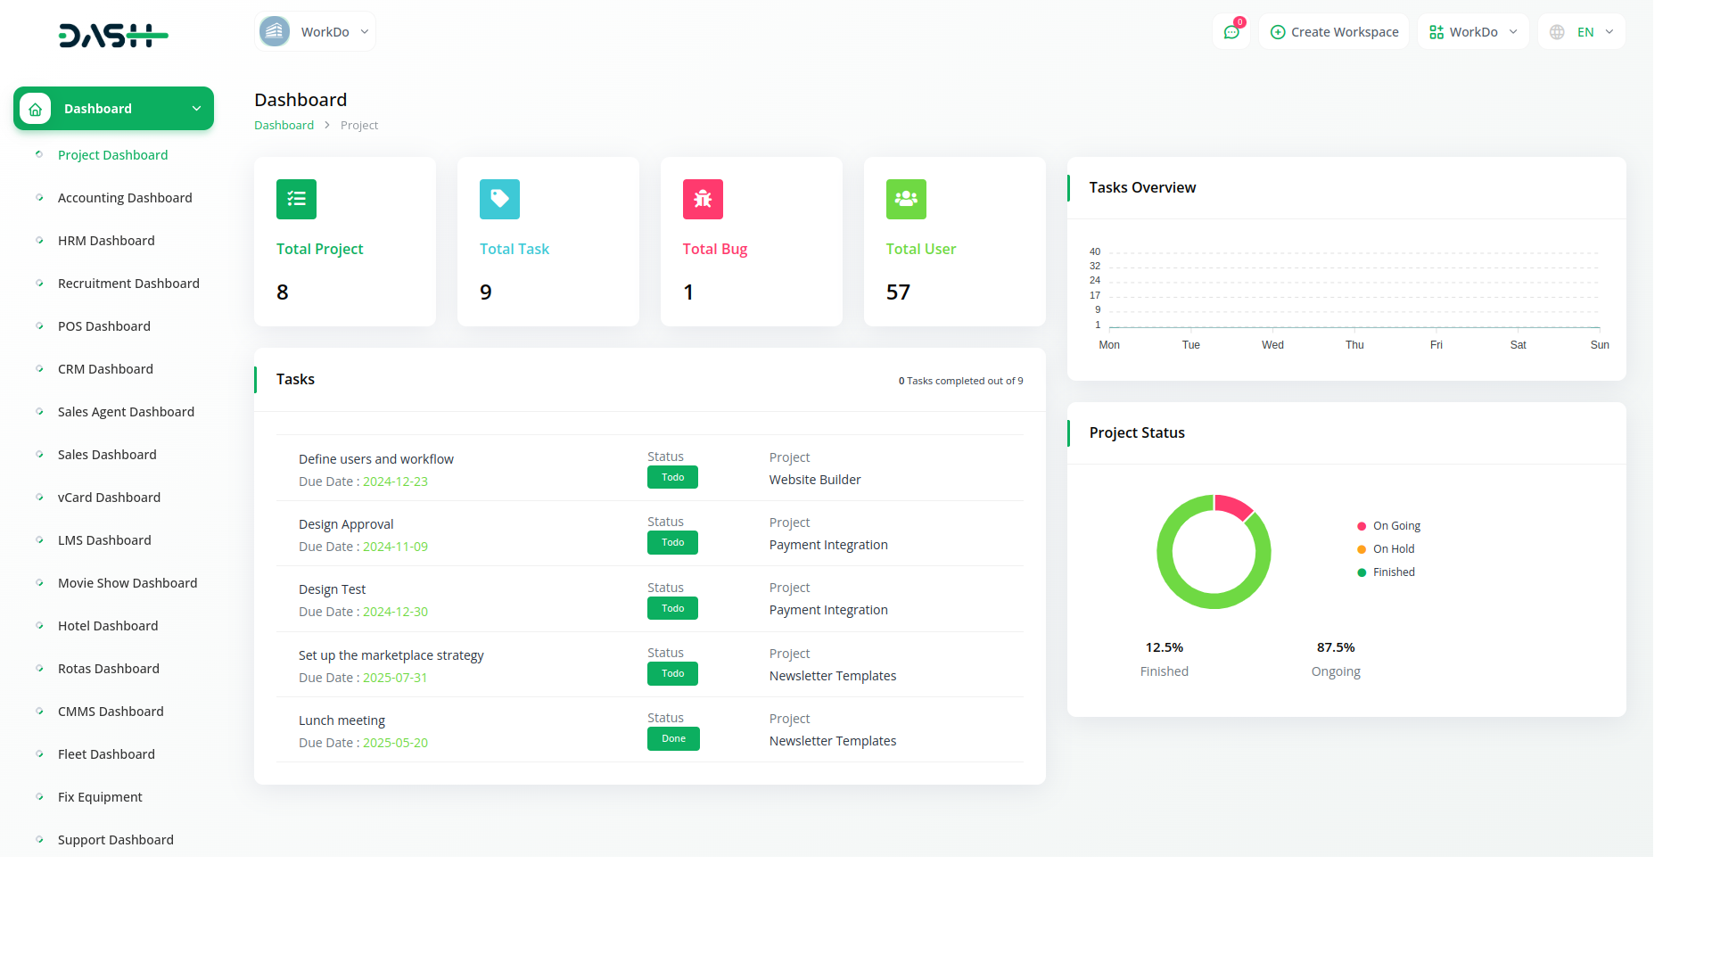This screenshot has height=963, width=1712.
Task: Toggle On Going legend in Project Status
Action: point(1395,526)
